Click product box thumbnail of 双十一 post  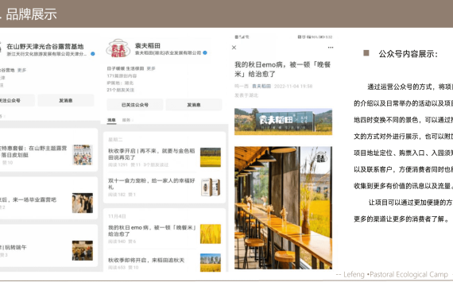click(211, 187)
